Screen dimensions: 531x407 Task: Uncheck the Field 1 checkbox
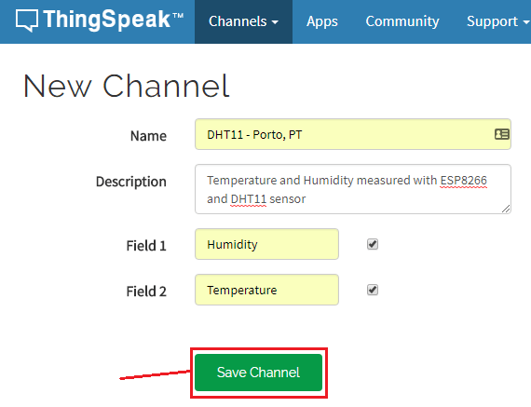373,244
